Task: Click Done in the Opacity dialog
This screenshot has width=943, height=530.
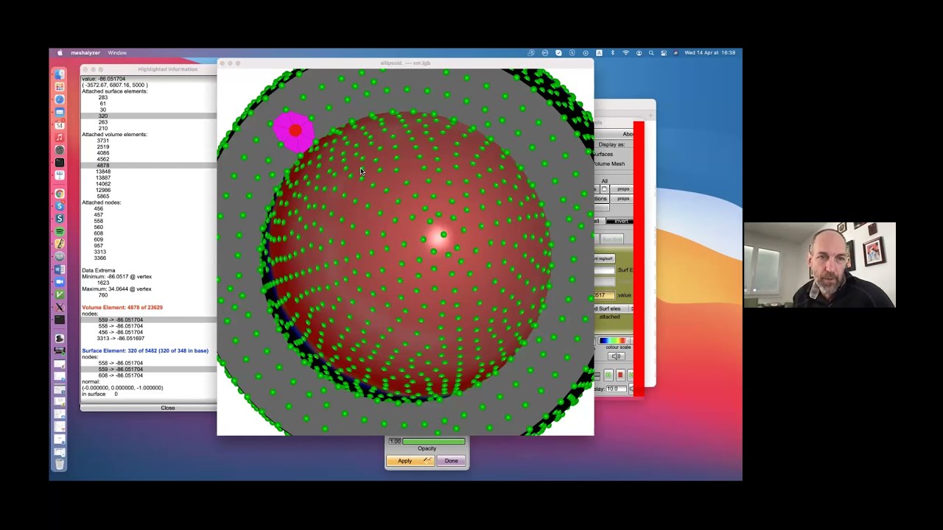Action: [451, 461]
